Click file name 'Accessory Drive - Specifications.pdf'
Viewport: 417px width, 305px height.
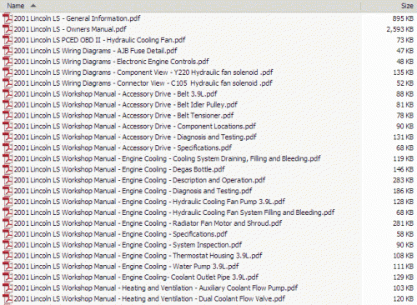click(x=123, y=147)
